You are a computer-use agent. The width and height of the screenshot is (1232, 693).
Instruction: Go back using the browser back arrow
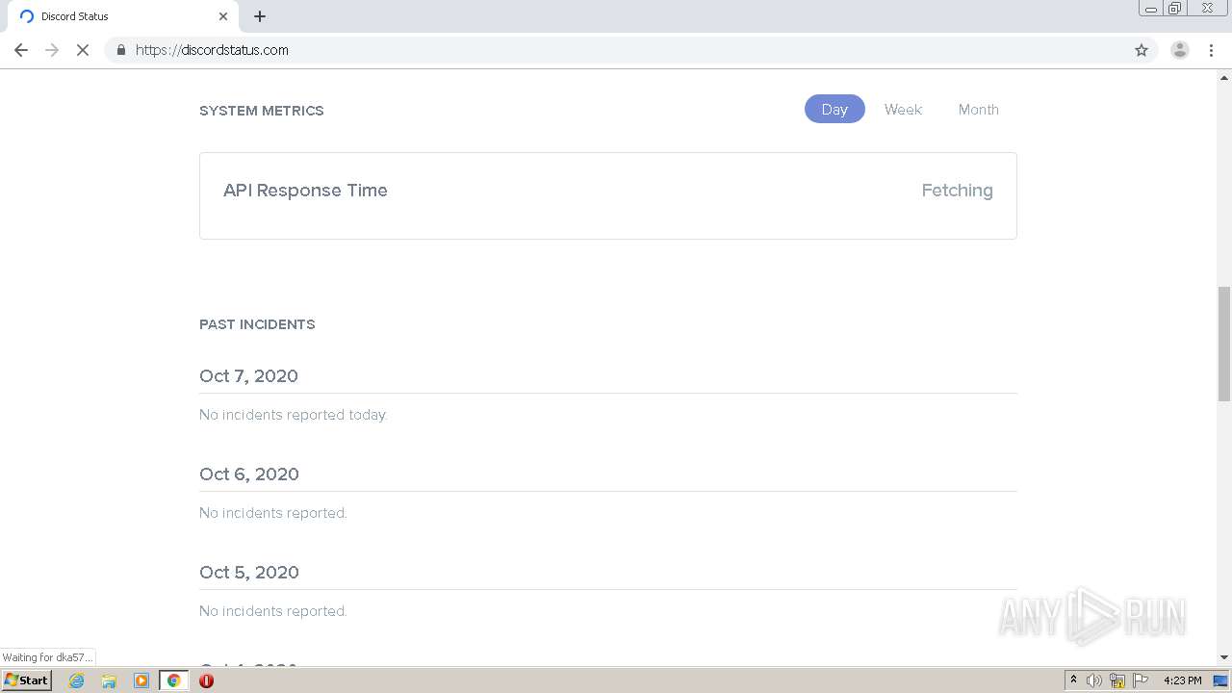coord(21,50)
